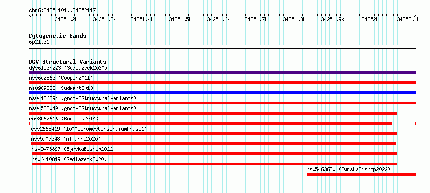The height and width of the screenshot is (193, 430).
Task: Click the 34251.8k ruler tick label
Action: [x=295, y=19]
